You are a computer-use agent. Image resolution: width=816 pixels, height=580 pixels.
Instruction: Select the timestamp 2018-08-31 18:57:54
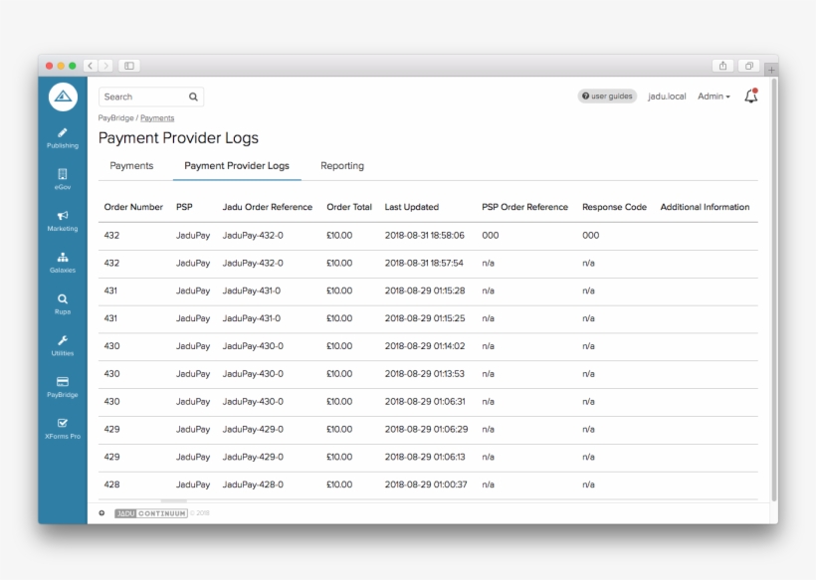424,264
